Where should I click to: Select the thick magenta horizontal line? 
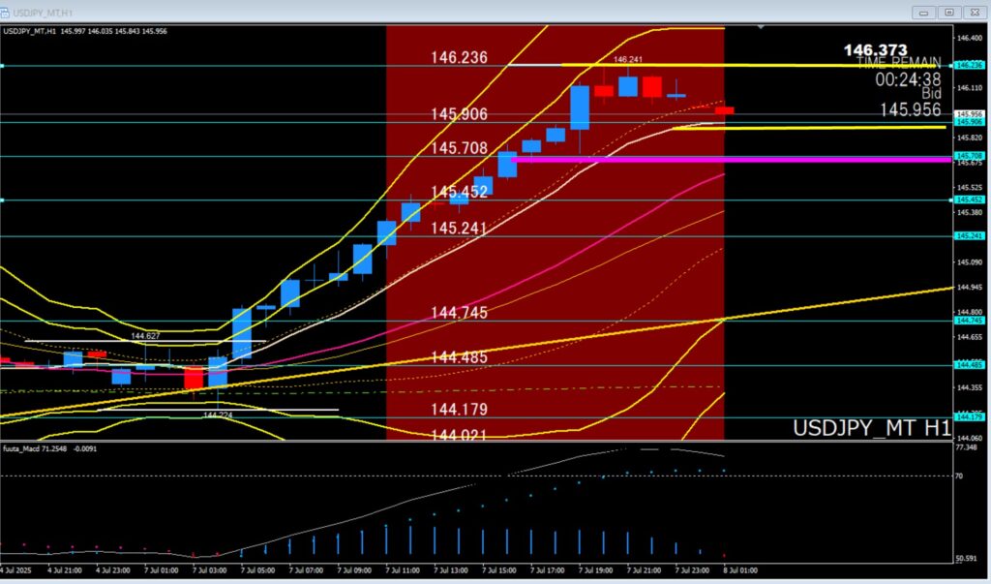point(731,160)
